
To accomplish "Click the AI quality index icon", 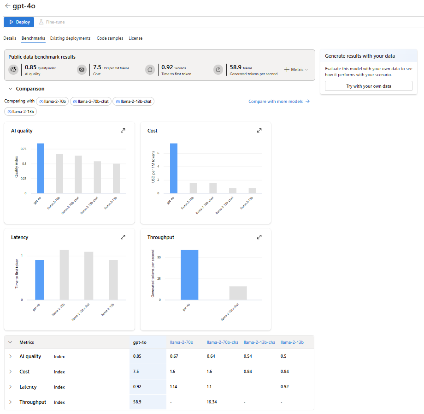I will (x=13, y=70).
